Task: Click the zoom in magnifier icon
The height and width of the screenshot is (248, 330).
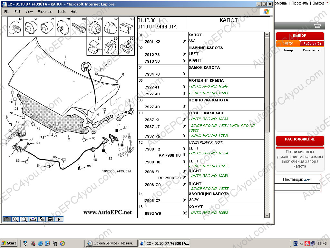Action: click(x=15, y=219)
